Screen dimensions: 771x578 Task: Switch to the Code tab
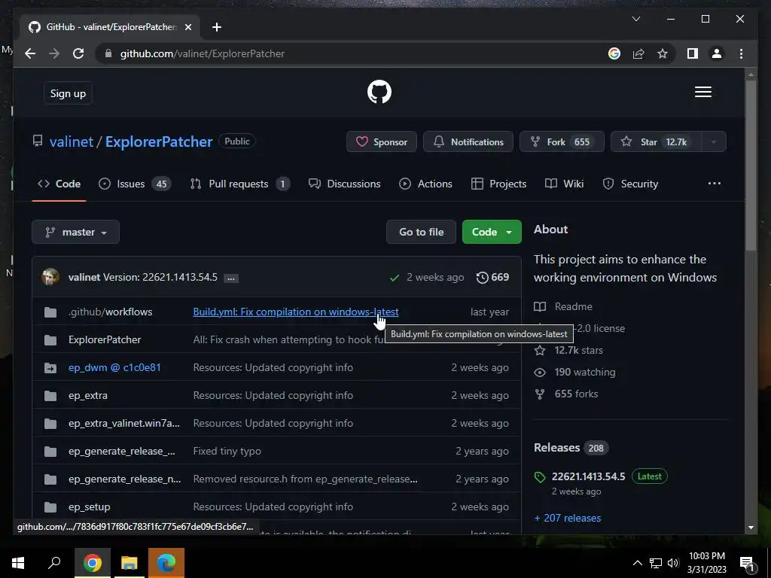point(59,184)
